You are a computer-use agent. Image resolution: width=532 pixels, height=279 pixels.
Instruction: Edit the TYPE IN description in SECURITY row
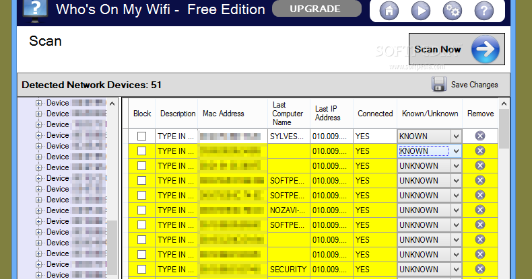pyautogui.click(x=176, y=270)
